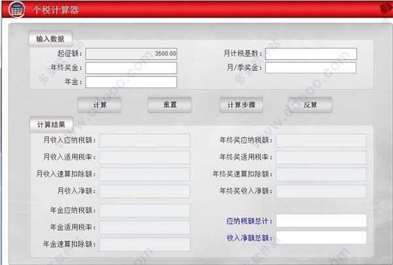The width and height of the screenshot is (393, 265).
Task: Click the 起征额 field showing 3500.00
Action: pos(131,54)
